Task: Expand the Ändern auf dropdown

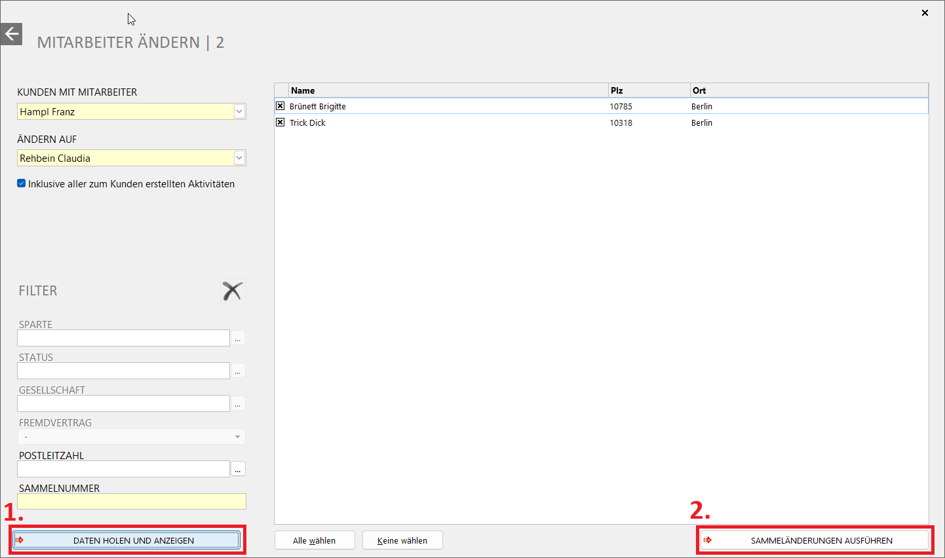Action: click(x=239, y=158)
